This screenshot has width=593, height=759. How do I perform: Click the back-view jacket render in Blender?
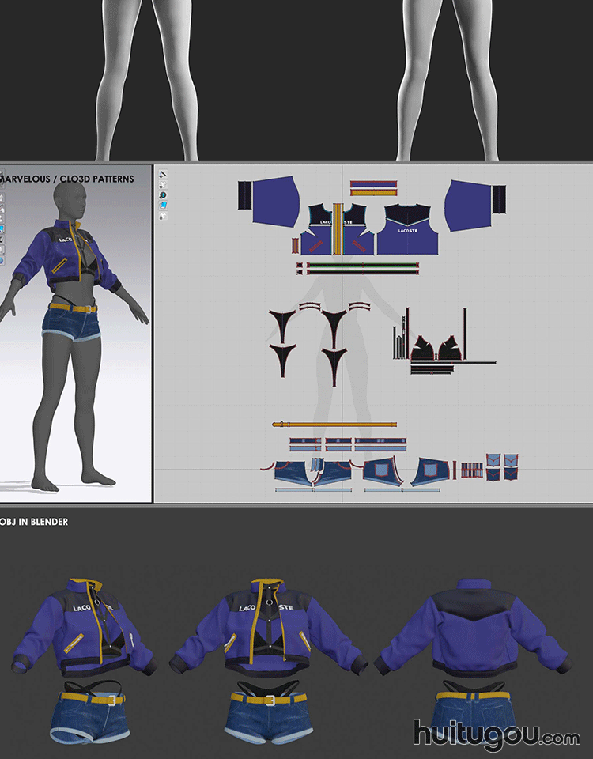[x=472, y=632]
